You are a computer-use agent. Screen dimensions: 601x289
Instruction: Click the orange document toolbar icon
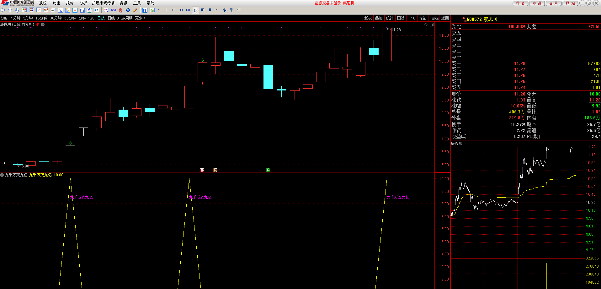click(75, 10)
